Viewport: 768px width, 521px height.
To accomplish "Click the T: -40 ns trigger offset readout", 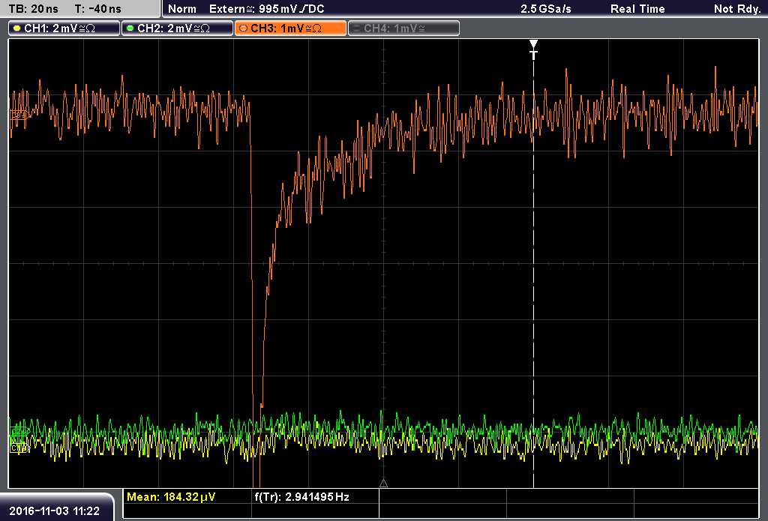I will point(98,9).
